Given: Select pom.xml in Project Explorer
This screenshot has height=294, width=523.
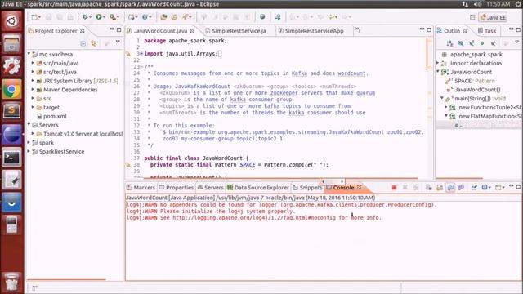Looking at the screenshot, I should click(x=51, y=116).
